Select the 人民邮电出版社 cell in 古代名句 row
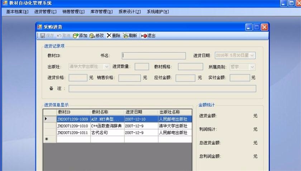Viewport: 301px width, 171px height. point(175,133)
